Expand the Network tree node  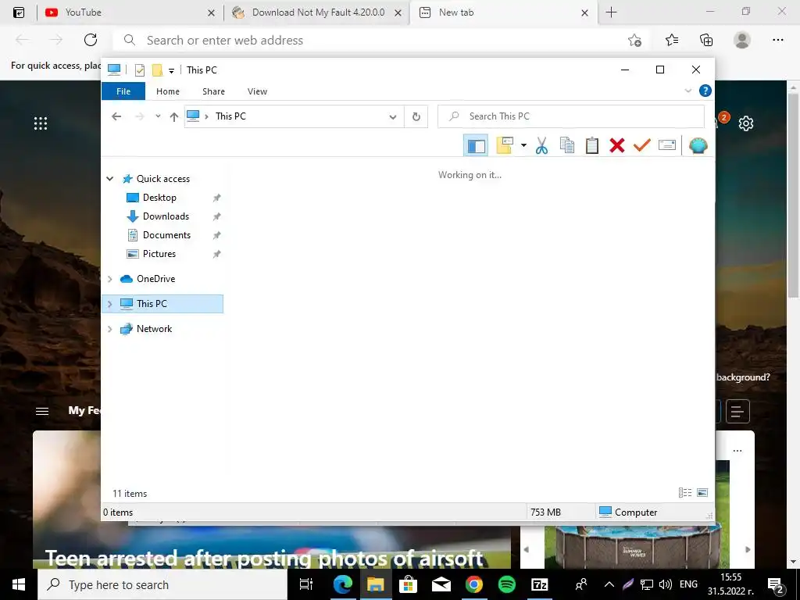[x=109, y=329]
